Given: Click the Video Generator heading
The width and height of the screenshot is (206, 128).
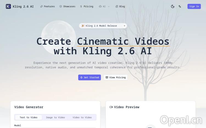Looking at the screenshot, I should point(29,107).
